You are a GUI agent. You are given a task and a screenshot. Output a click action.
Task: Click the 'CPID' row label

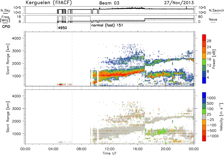click(6, 27)
